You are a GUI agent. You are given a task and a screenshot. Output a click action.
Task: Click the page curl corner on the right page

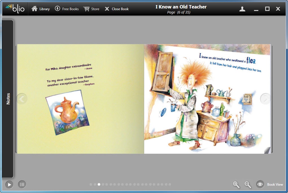267,150
